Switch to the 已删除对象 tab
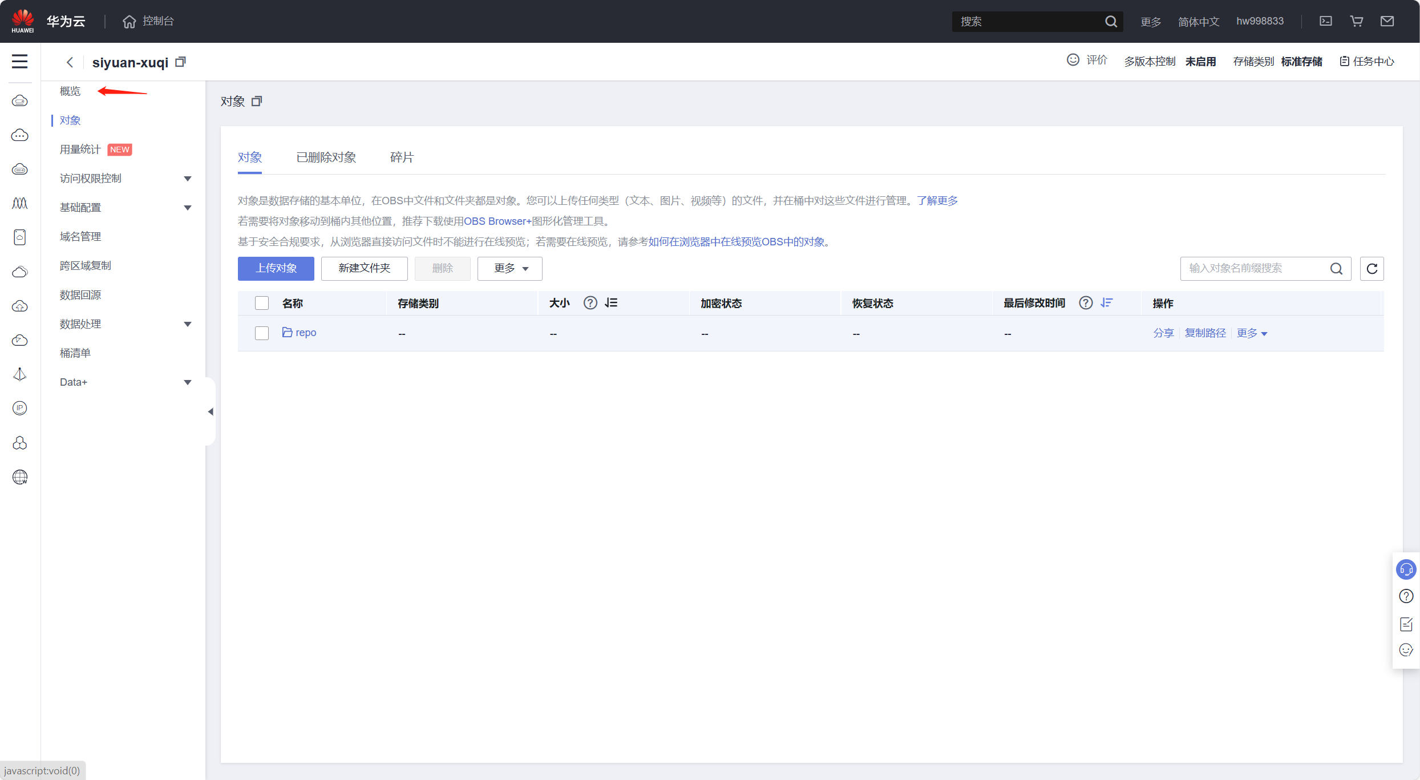This screenshot has height=780, width=1420. [326, 157]
